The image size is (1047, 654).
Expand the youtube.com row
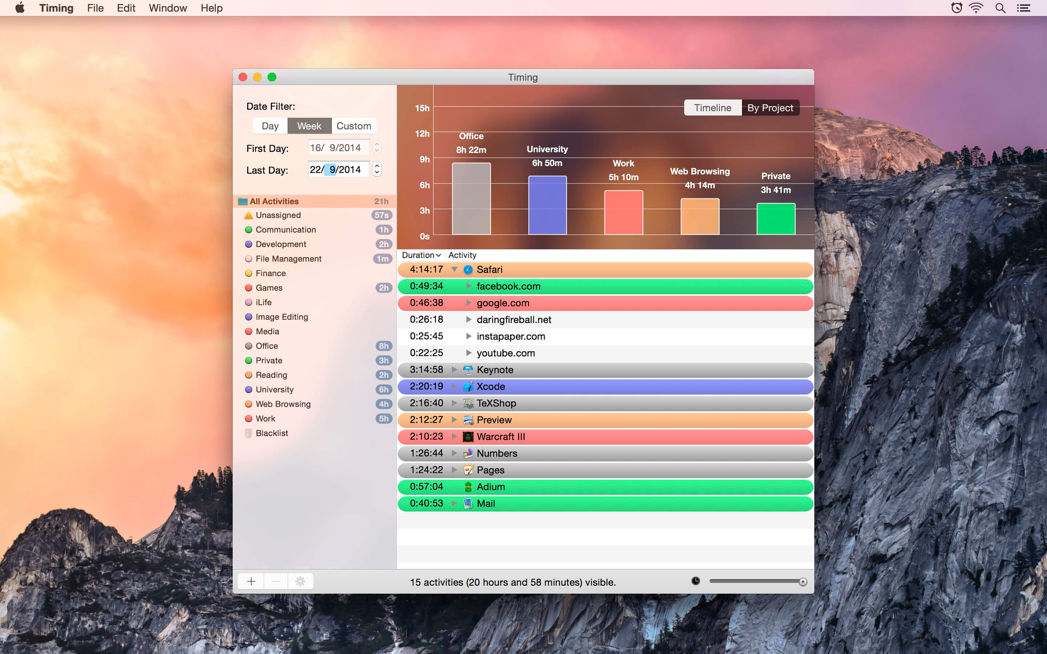(469, 353)
